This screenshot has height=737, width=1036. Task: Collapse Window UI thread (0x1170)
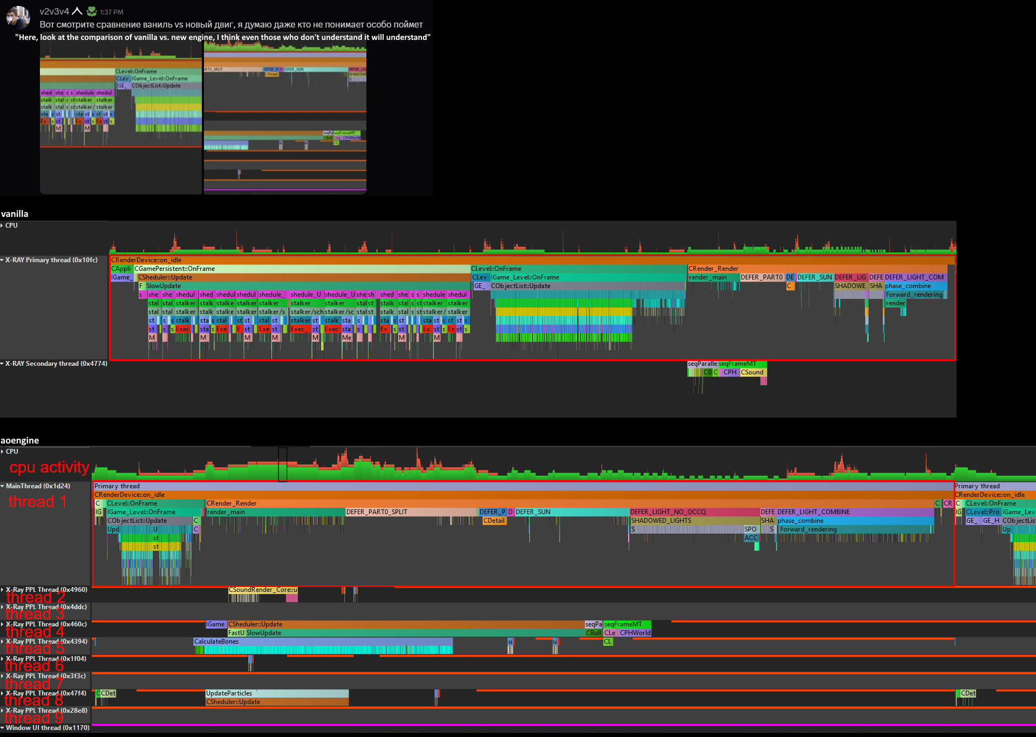pos(2,728)
